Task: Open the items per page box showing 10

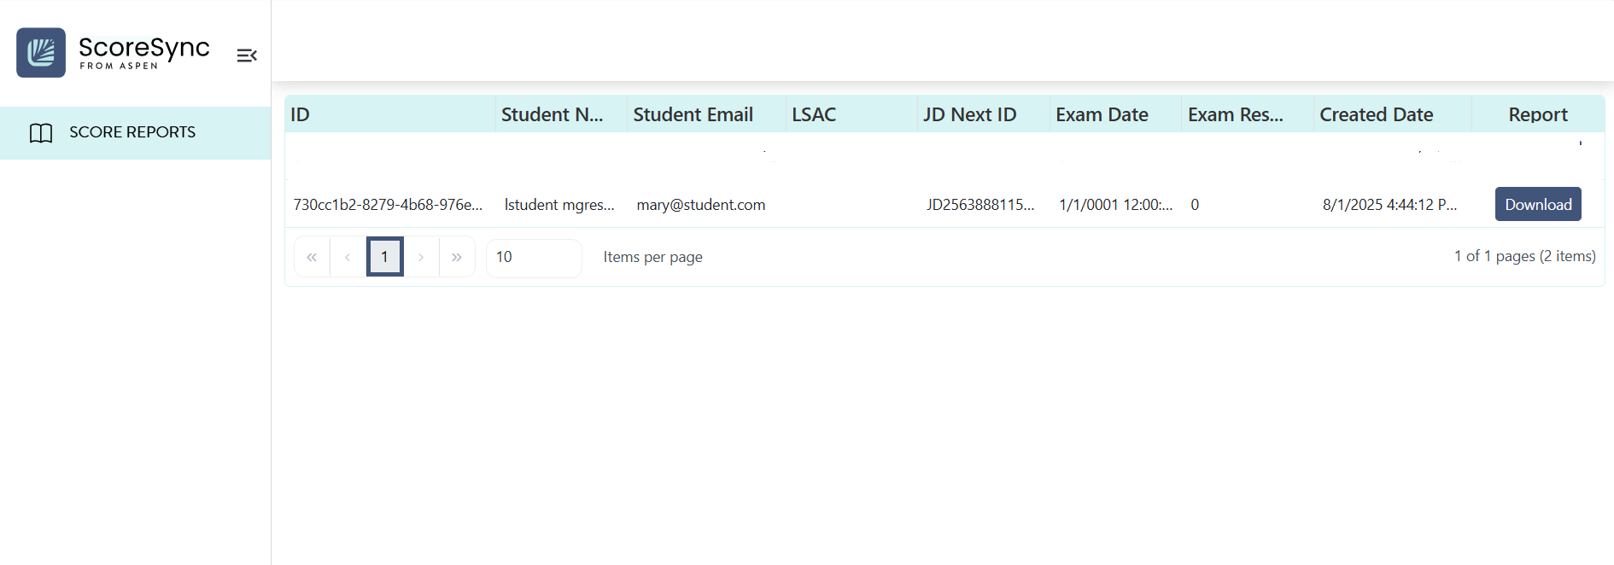Action: (x=533, y=257)
